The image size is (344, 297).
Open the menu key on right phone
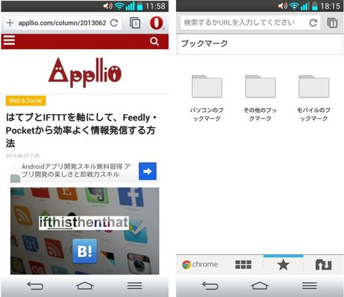coord(309,286)
